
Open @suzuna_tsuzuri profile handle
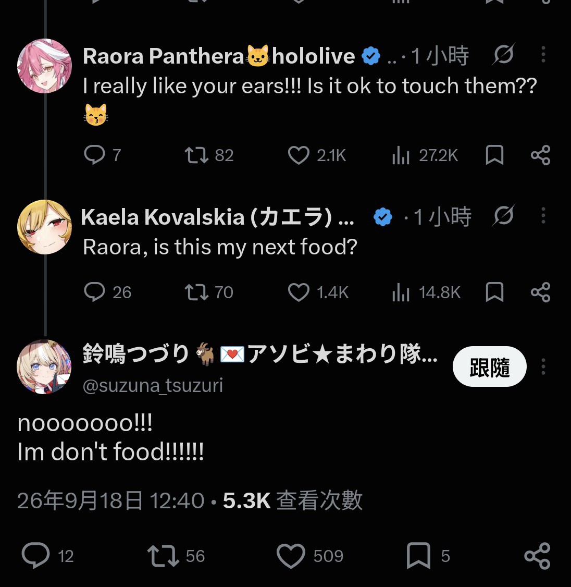click(x=153, y=385)
